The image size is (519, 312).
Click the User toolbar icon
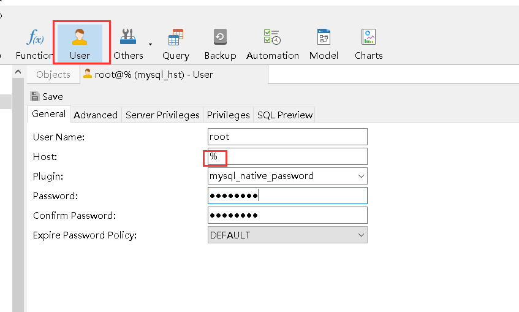80,44
